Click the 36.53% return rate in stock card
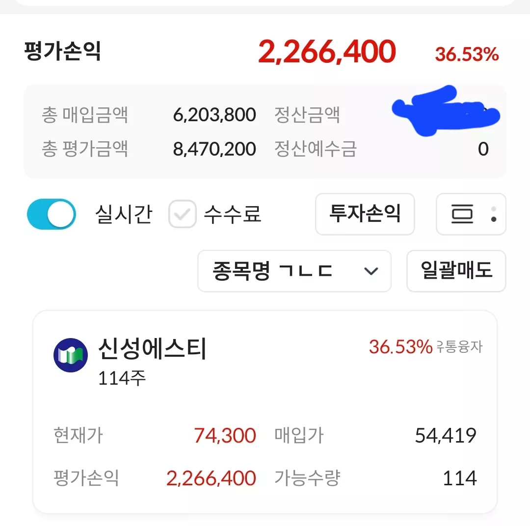 click(400, 347)
